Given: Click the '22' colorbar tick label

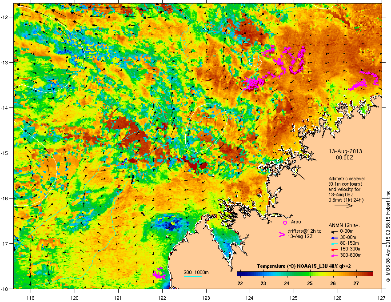Looking at the screenshot, I should (240, 283).
